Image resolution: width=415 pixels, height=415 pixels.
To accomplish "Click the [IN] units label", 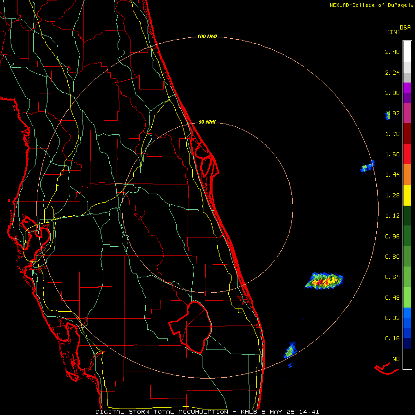I will [x=393, y=32].
